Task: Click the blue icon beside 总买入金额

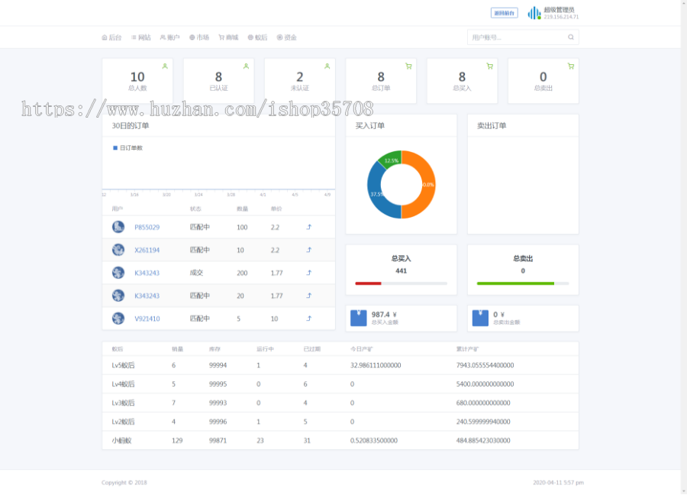Action: 359,318
